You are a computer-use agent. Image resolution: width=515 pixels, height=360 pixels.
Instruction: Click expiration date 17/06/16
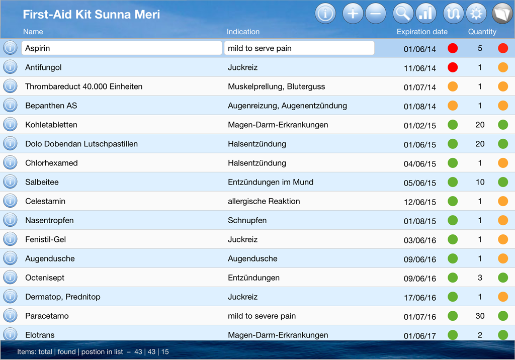click(x=420, y=297)
